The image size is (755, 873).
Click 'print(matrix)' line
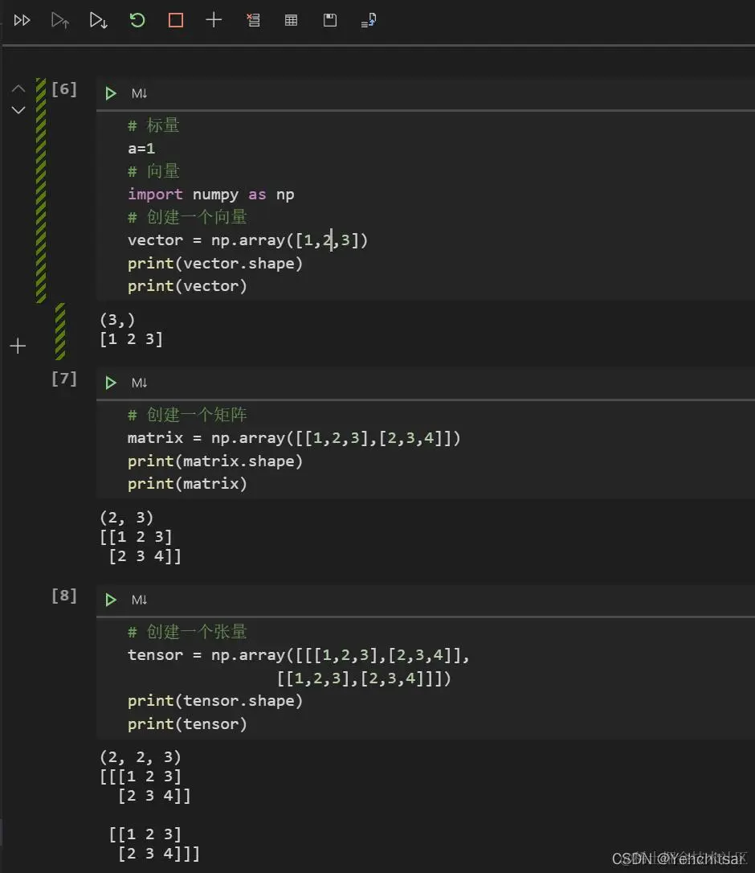[187, 484]
